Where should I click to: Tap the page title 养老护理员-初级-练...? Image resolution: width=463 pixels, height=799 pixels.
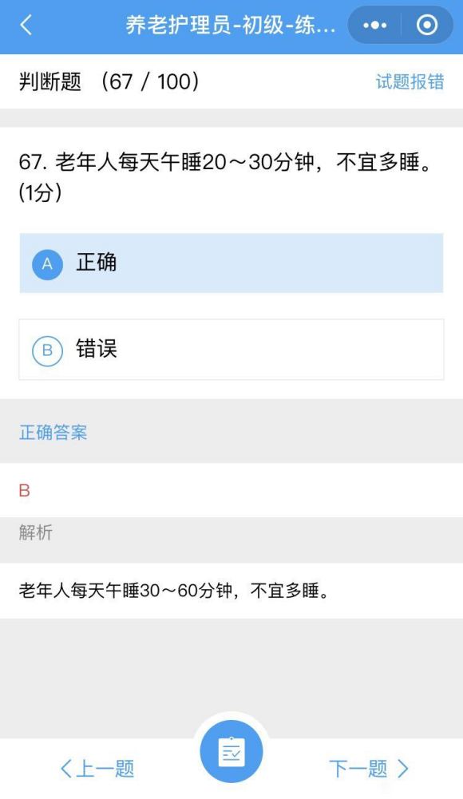point(231,26)
